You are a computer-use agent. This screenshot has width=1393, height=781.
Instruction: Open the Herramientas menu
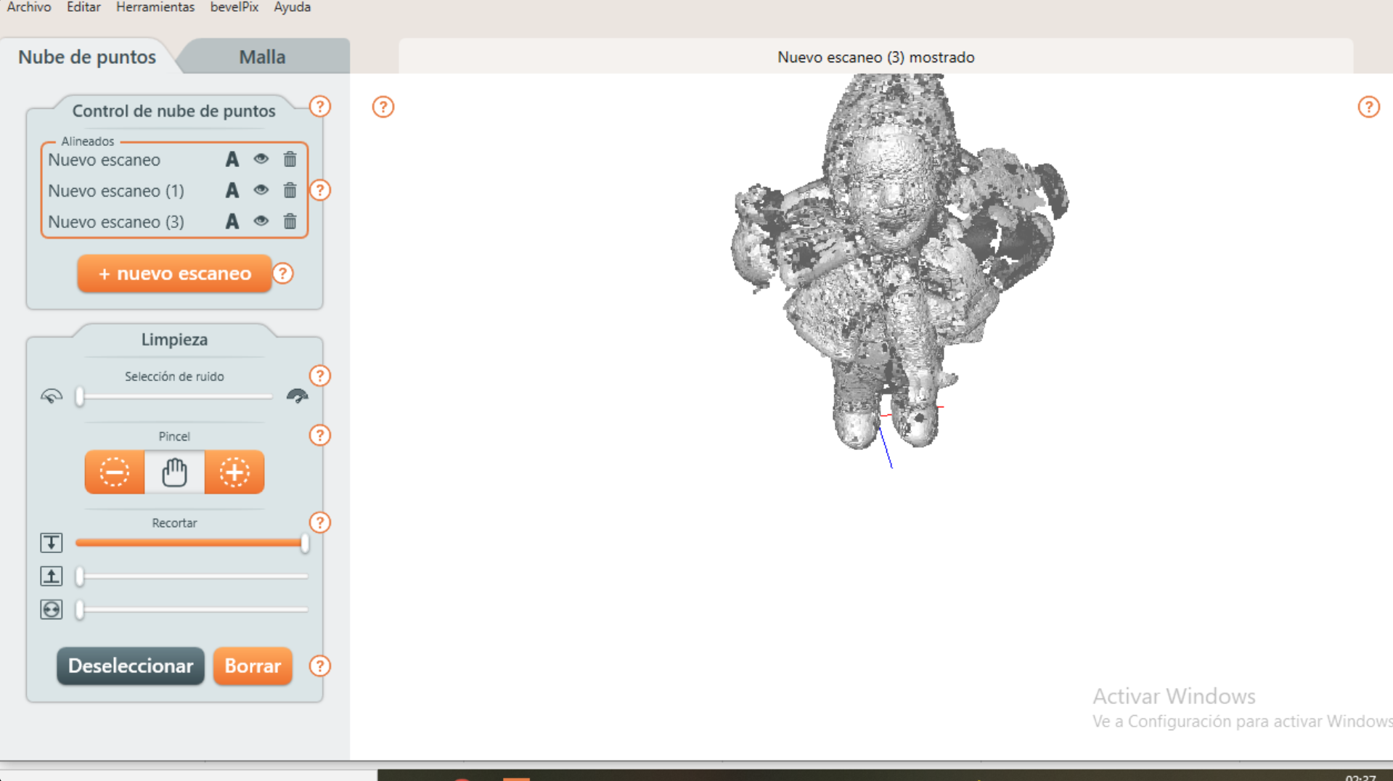tap(155, 7)
